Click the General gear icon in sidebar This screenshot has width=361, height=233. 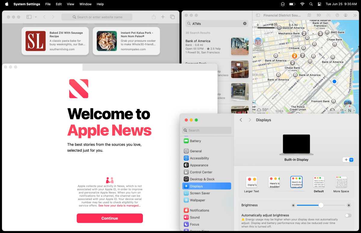pos(186,151)
